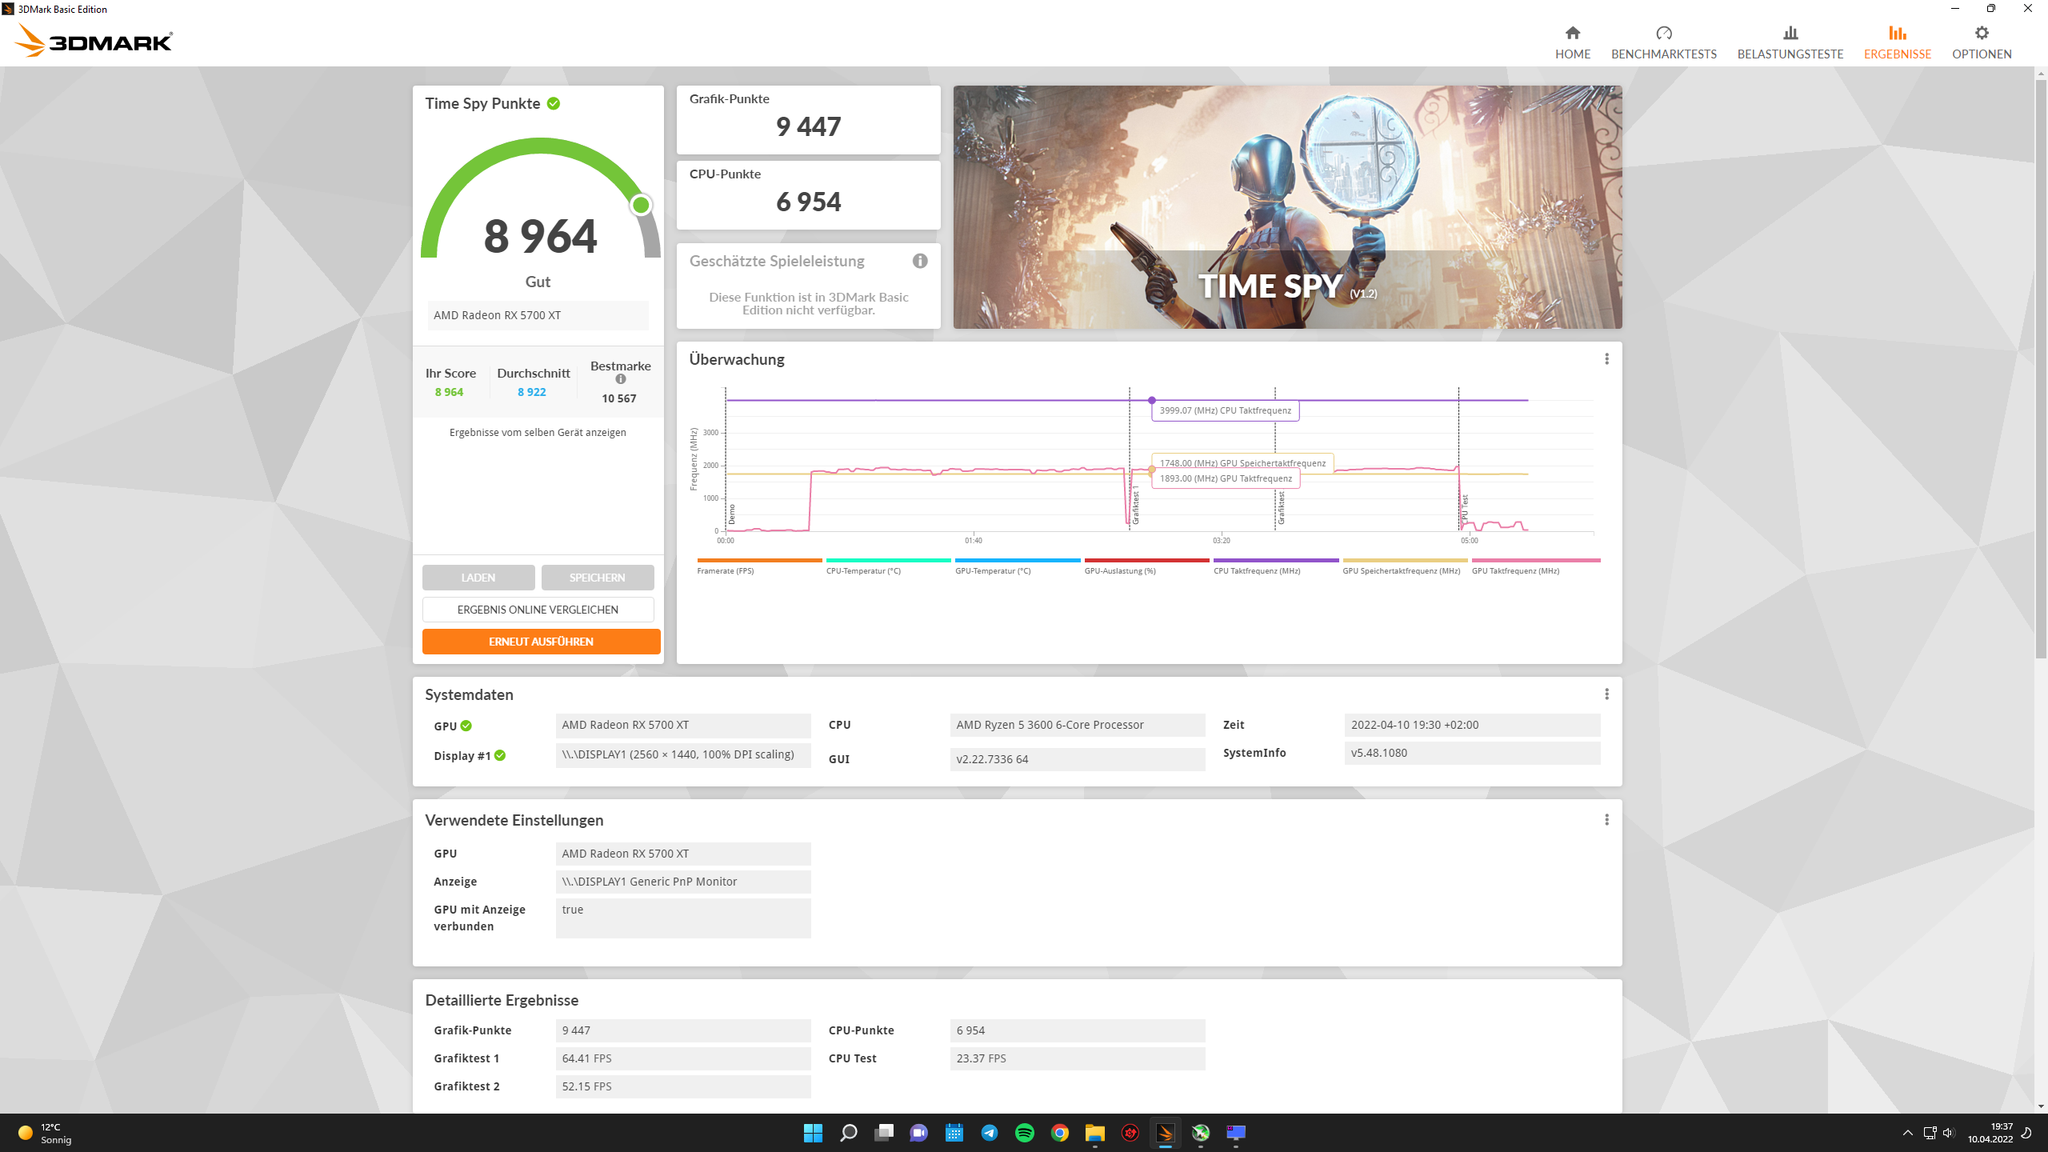Toggle CPU-Temperatur legend series
This screenshot has height=1152, width=2048.
coord(862,570)
